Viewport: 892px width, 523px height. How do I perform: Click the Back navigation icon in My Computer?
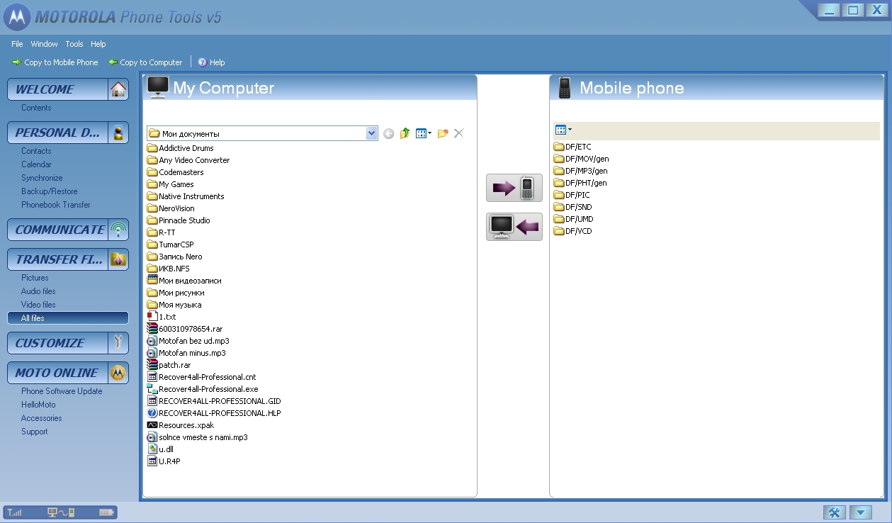click(x=388, y=133)
